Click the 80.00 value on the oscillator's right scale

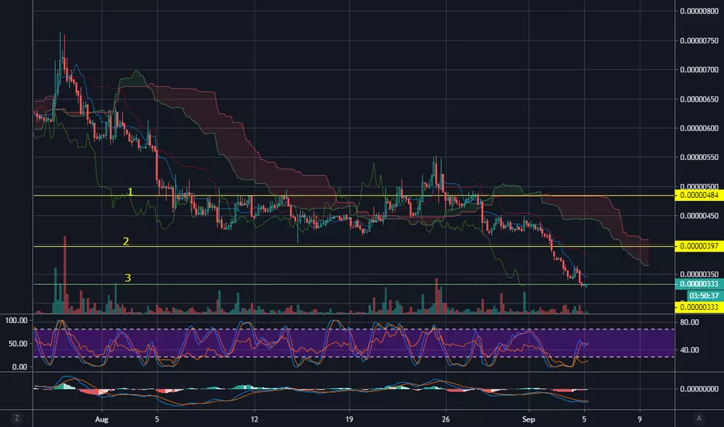click(x=689, y=322)
